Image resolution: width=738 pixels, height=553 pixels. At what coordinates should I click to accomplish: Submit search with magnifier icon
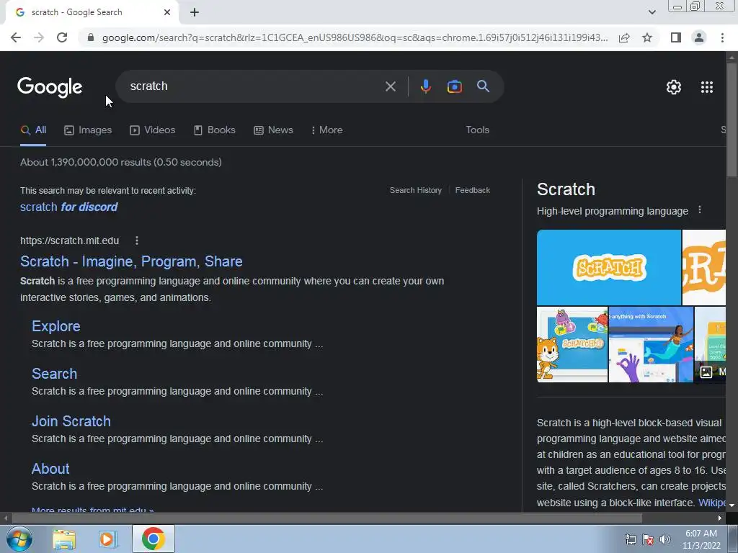483,86
